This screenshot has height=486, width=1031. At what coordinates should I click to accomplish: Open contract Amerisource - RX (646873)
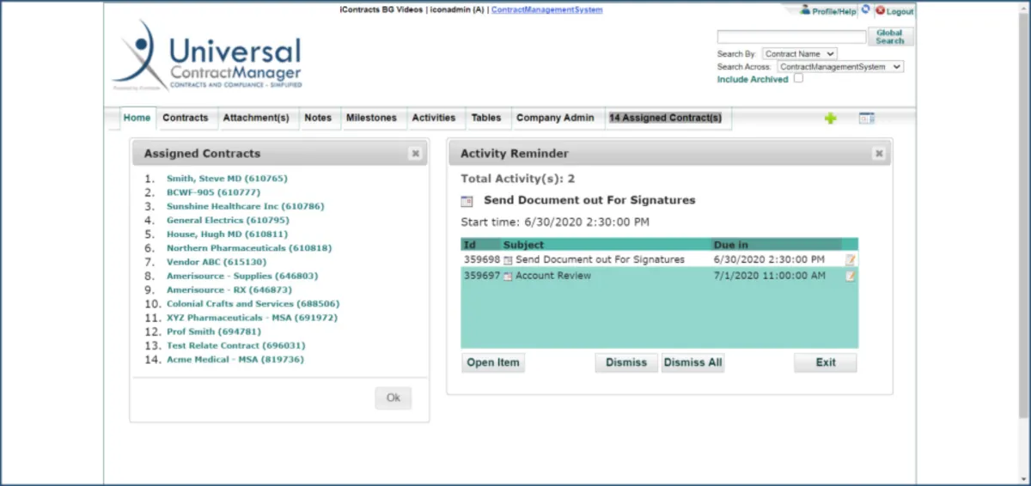tap(229, 289)
